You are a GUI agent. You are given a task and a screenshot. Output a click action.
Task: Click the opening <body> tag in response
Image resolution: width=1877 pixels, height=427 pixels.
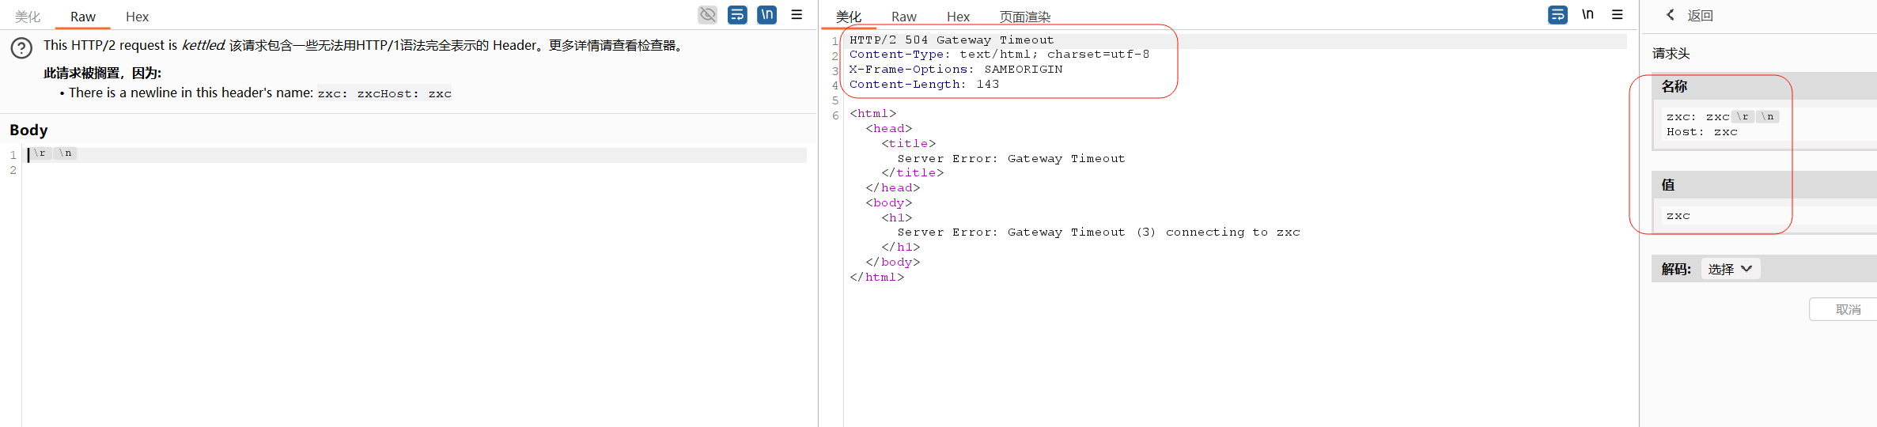(x=889, y=203)
